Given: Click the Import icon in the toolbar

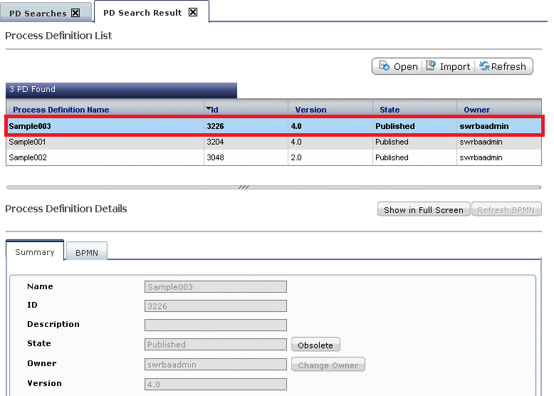Looking at the screenshot, I should click(x=431, y=66).
